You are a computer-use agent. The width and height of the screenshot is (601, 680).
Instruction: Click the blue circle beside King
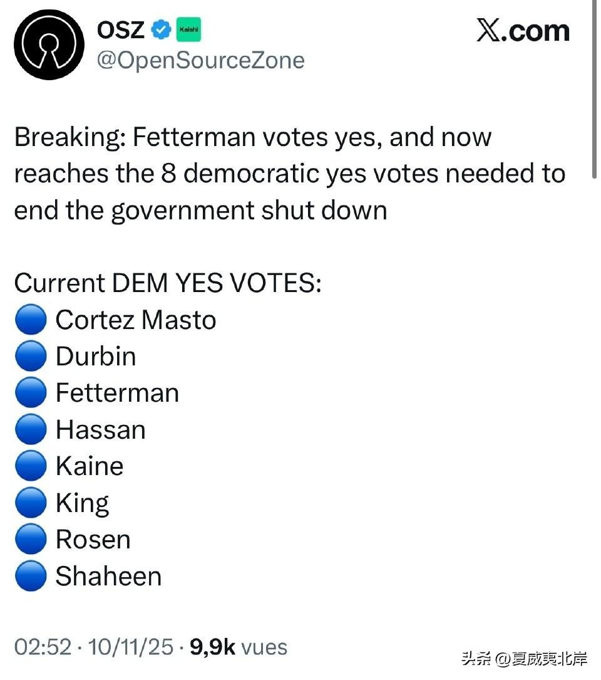tap(31, 503)
